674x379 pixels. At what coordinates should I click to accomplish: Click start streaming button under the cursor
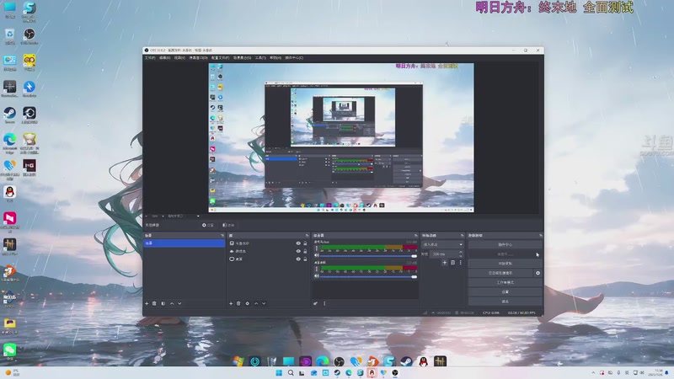(x=505, y=254)
